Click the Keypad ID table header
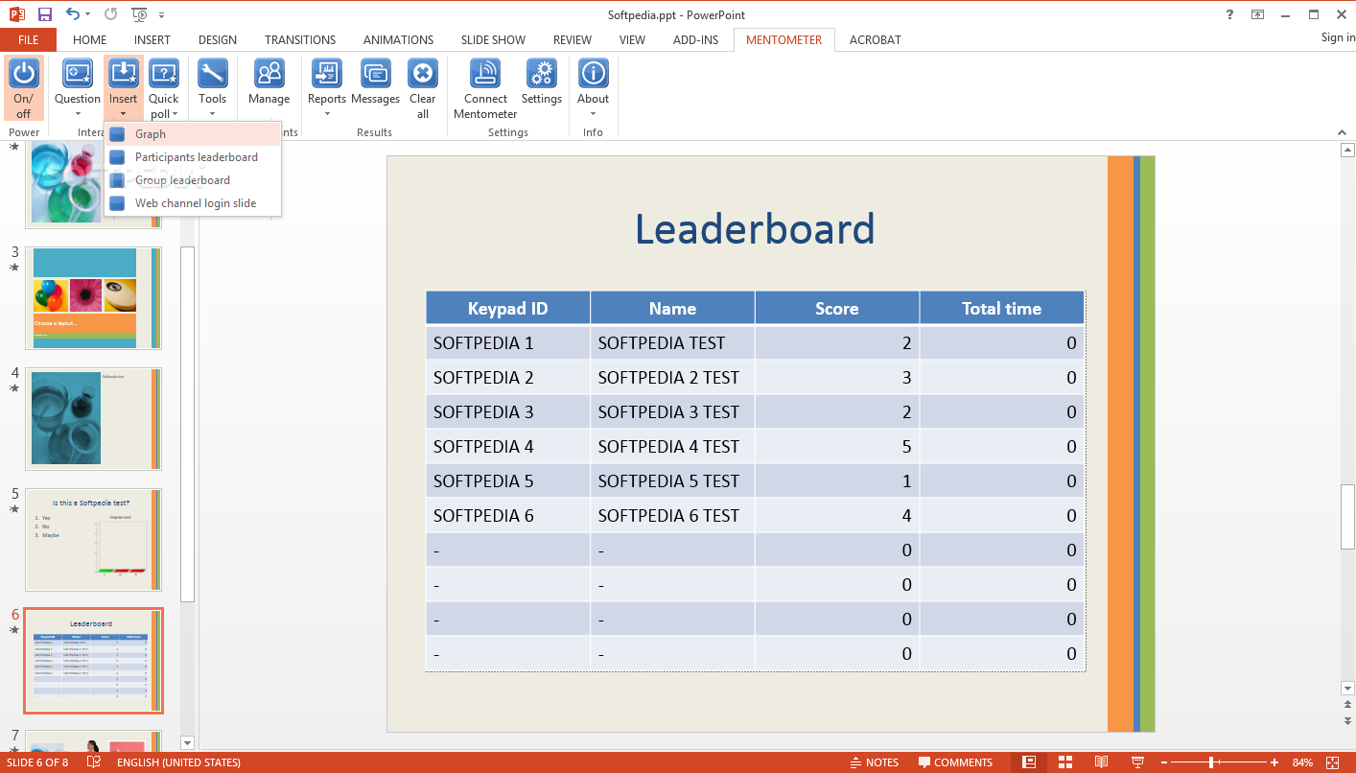1356x773 pixels. (x=508, y=308)
